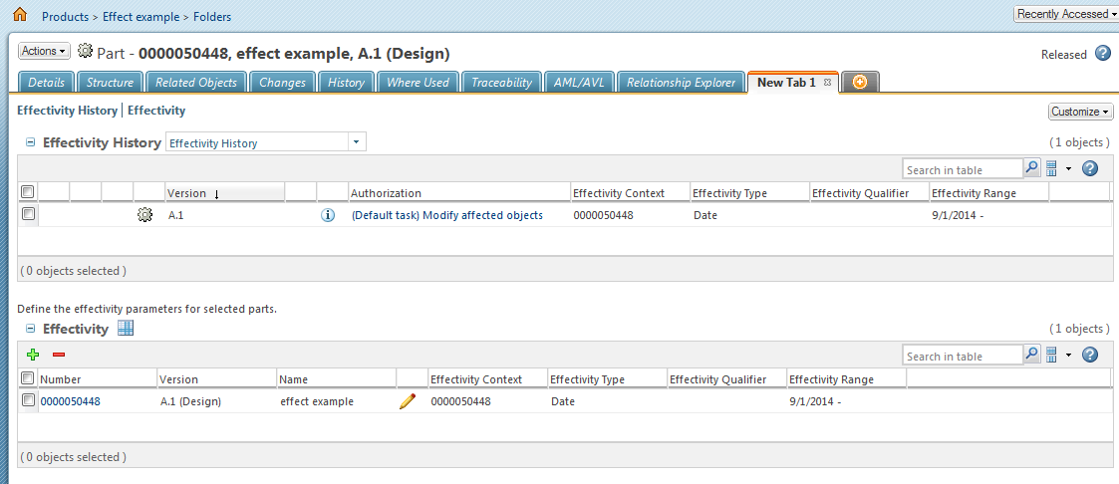Click the green plus add effectivity icon
This screenshot has width=1119, height=484.
tap(33, 355)
